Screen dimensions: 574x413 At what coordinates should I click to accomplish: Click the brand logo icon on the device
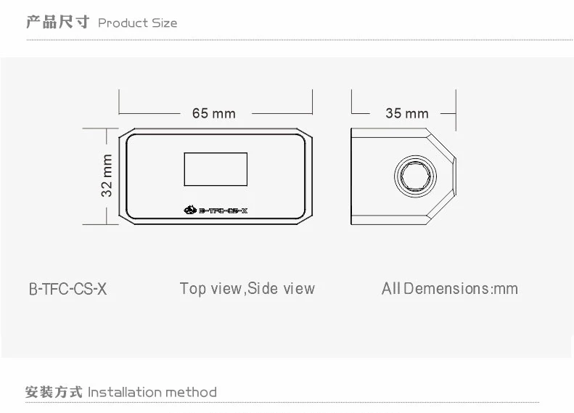[190, 210]
